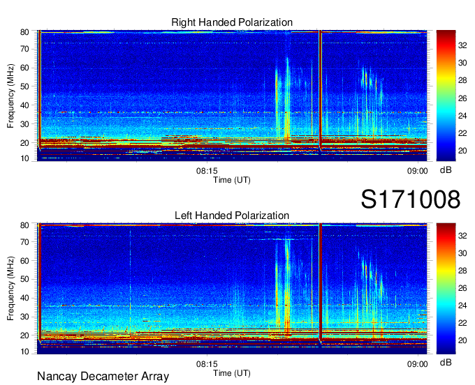475x385 pixels.
Task: Click the "Left Handed Polarization" plot title
Action: click(x=232, y=216)
